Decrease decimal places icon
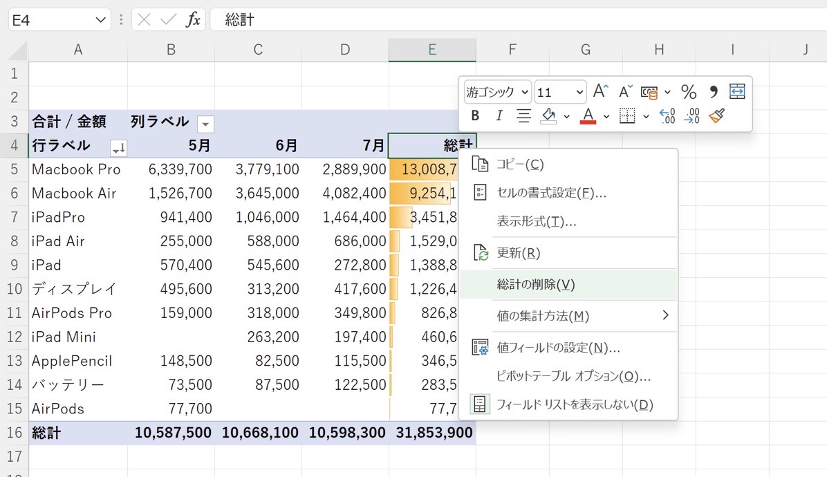This screenshot has height=477, width=827. (x=691, y=115)
